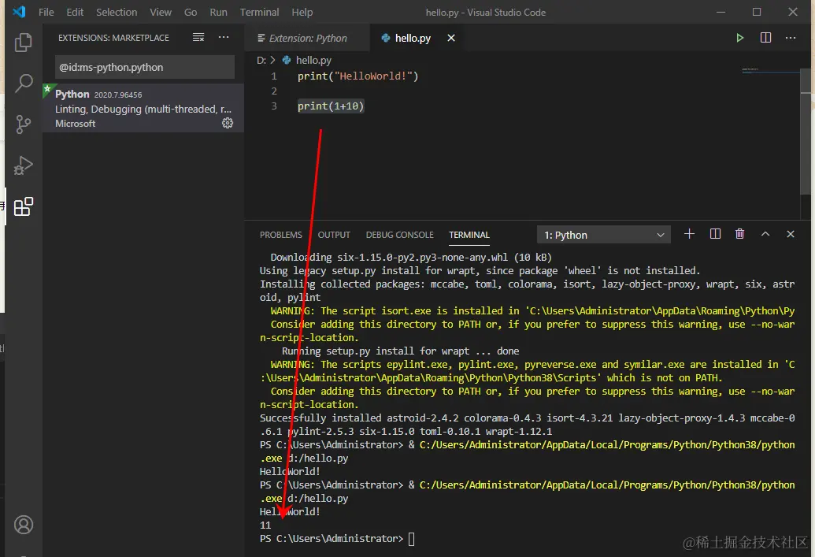Open the File menu

click(x=46, y=12)
